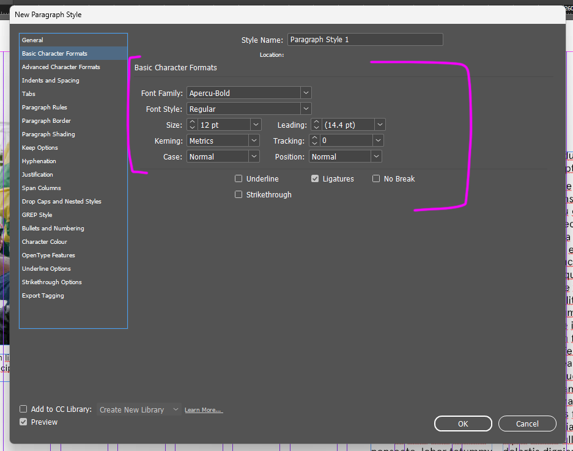Switch to Indents and Spacing settings
The height and width of the screenshot is (451, 573).
(x=50, y=80)
